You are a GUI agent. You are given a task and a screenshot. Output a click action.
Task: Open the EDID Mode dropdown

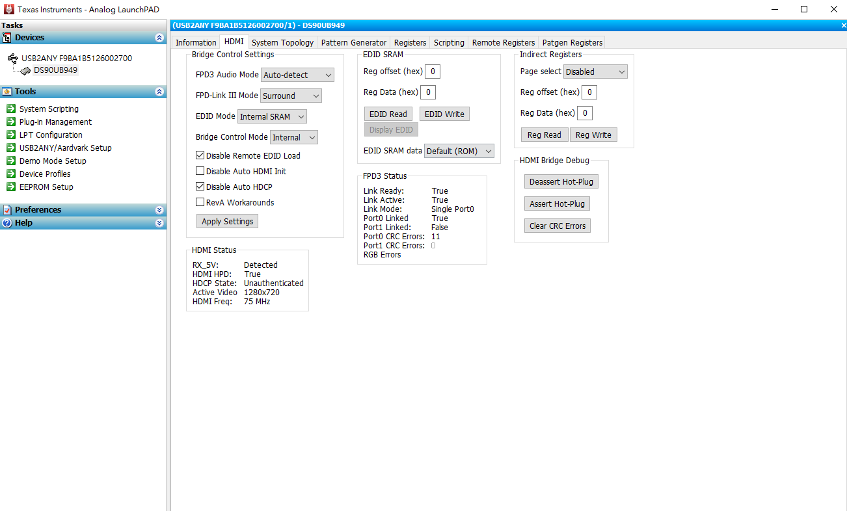(272, 116)
